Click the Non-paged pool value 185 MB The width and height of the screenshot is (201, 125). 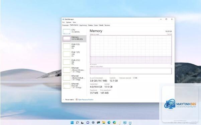[x=104, y=93]
